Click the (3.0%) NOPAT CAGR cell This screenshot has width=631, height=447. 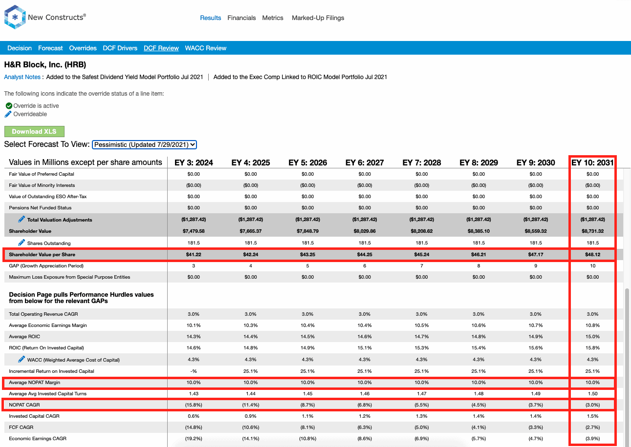pos(592,405)
